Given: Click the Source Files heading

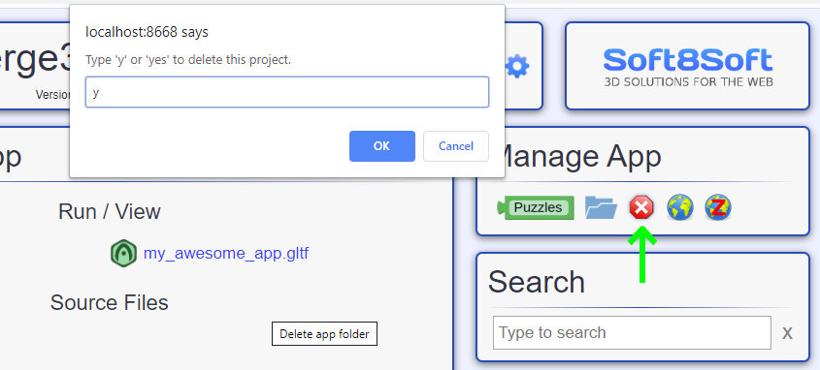Looking at the screenshot, I should pos(110,302).
